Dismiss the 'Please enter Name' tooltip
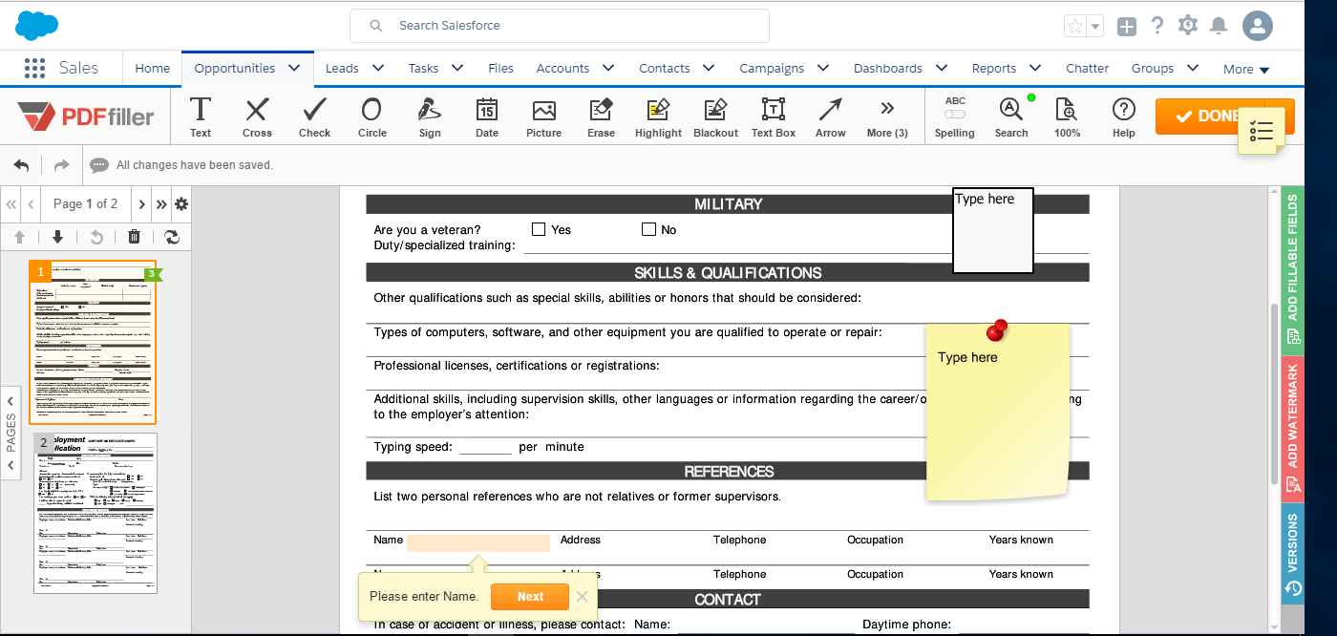This screenshot has width=1337, height=636. coord(582,597)
